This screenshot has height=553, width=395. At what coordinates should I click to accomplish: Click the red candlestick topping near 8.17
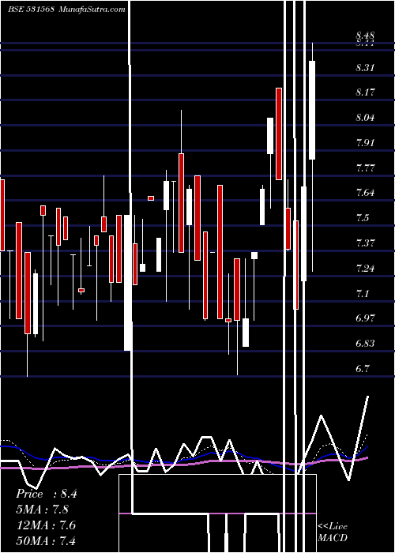click(x=279, y=134)
